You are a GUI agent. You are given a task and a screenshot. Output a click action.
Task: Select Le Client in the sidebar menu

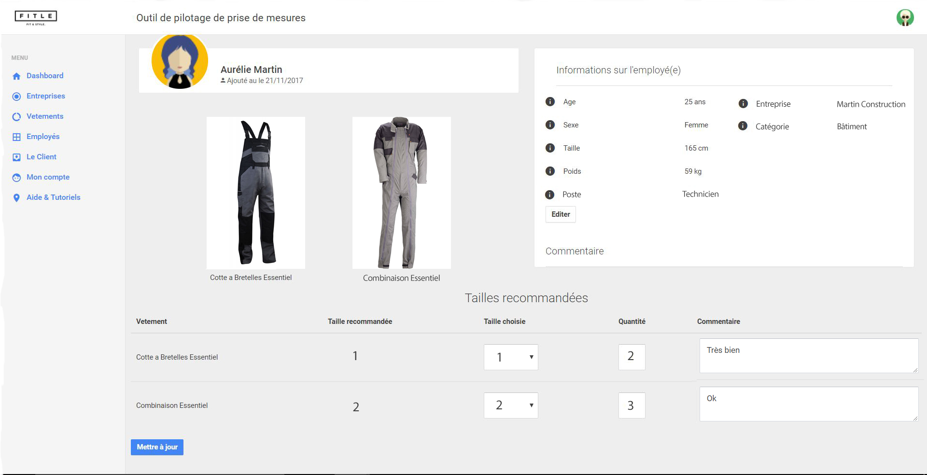click(42, 157)
